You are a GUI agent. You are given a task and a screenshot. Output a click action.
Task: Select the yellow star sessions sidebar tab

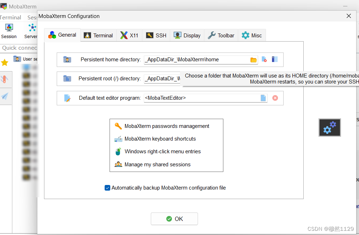5,62
